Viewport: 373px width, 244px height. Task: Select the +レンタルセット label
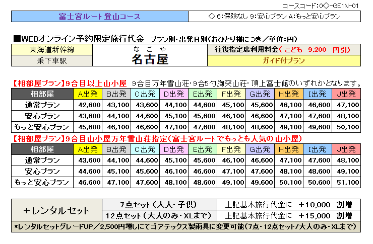click(56, 210)
